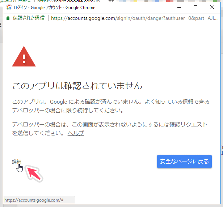This screenshot has width=223, height=207.
Task: Open the ヘルプ help link
Action: click(x=76, y=133)
